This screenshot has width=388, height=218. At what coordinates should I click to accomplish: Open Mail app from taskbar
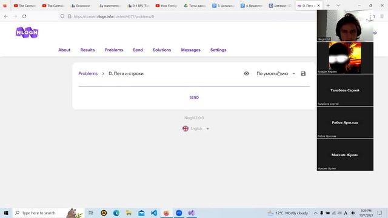coord(141,213)
